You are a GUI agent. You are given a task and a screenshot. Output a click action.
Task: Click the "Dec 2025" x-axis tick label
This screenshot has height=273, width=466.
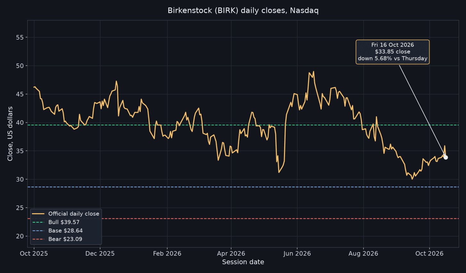click(100, 254)
